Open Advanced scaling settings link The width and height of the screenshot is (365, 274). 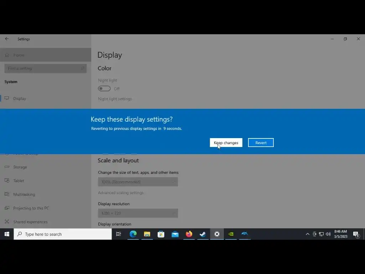pos(121,193)
